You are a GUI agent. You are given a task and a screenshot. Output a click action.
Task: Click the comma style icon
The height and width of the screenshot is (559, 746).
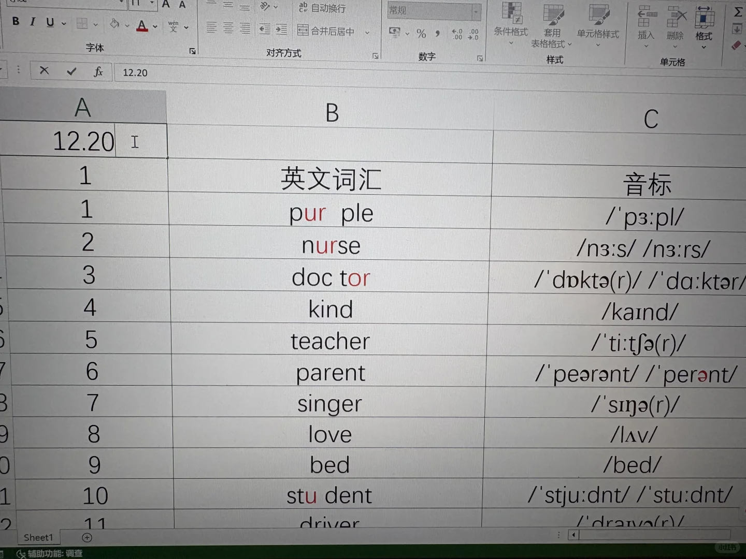click(437, 33)
